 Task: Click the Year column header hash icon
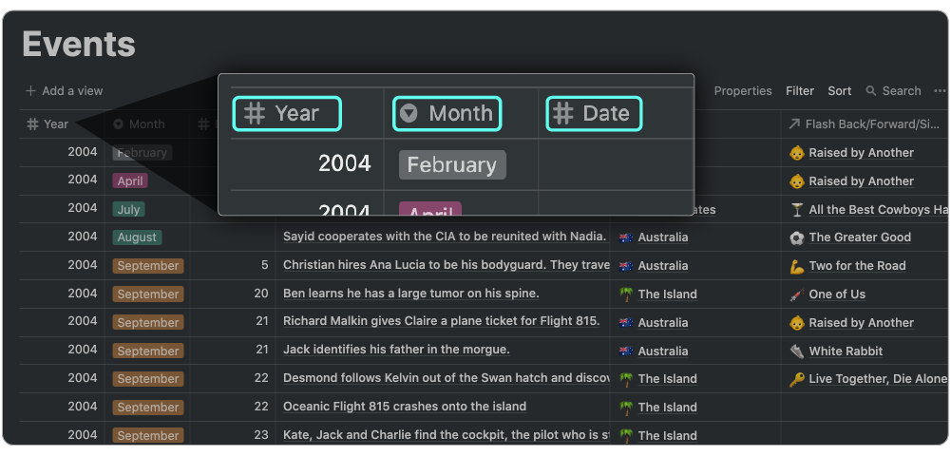32,124
